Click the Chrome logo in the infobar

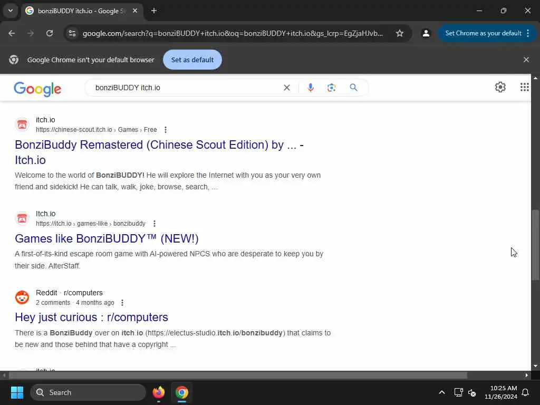coord(14,60)
